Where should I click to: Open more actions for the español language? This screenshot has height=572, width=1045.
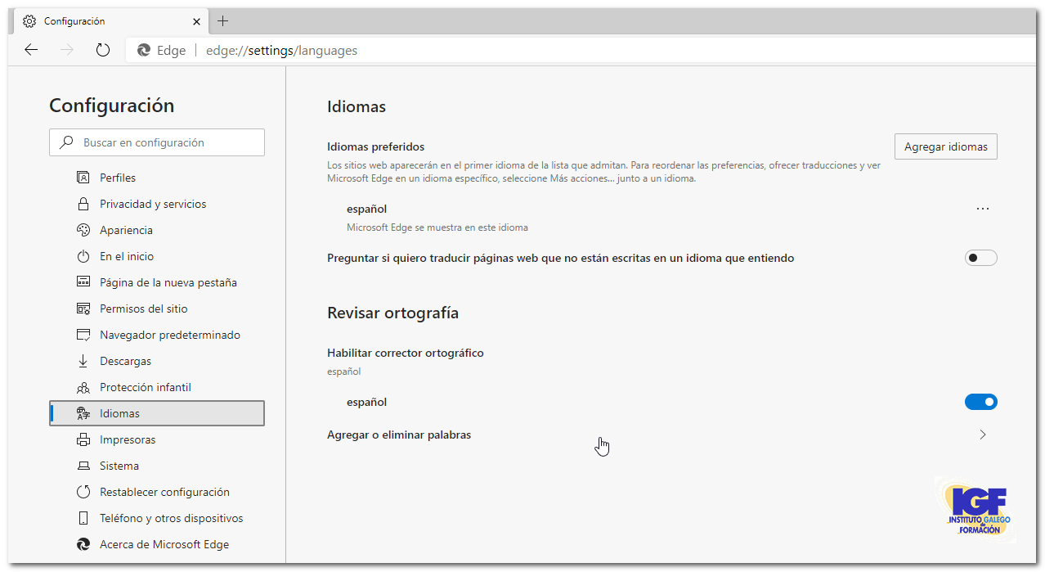982,209
